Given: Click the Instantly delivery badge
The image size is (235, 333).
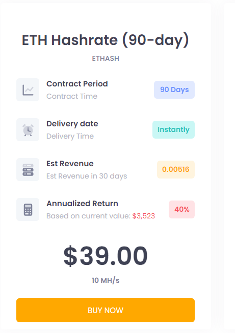Looking at the screenshot, I should tap(173, 129).
